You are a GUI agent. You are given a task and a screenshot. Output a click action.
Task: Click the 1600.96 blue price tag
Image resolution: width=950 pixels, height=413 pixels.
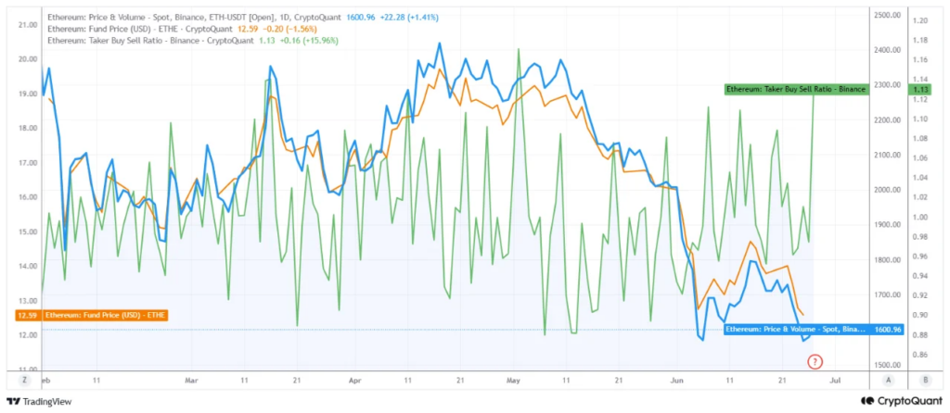click(x=890, y=331)
